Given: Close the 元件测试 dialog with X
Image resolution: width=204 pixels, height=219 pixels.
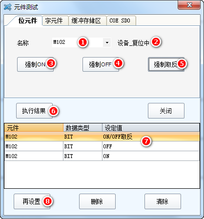Looking at the screenshot, I should (189, 5).
